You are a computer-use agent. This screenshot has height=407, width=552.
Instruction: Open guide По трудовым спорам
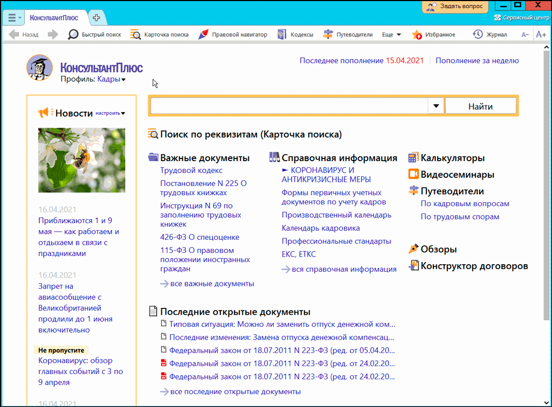coord(460,217)
